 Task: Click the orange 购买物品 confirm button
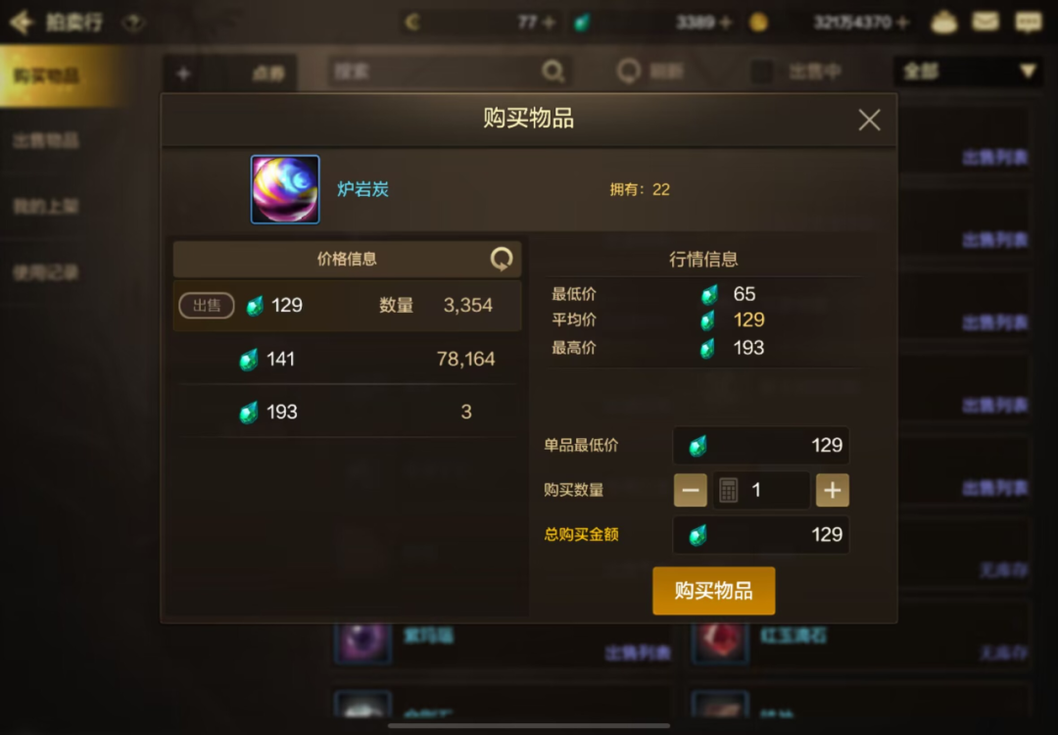pos(713,591)
